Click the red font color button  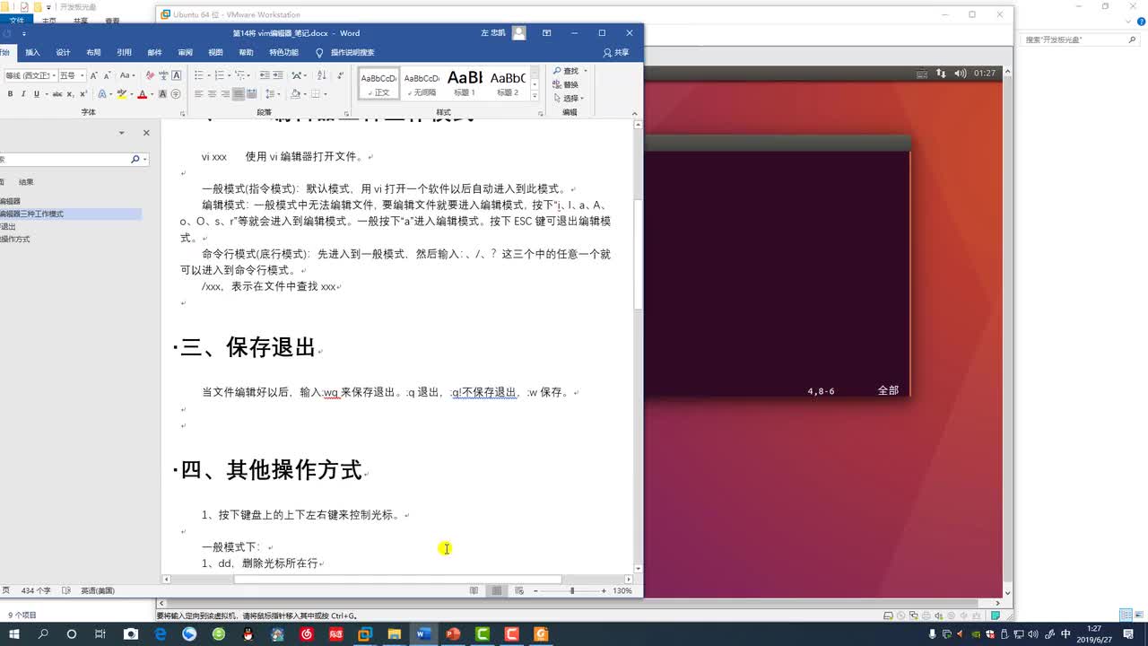[142, 94]
